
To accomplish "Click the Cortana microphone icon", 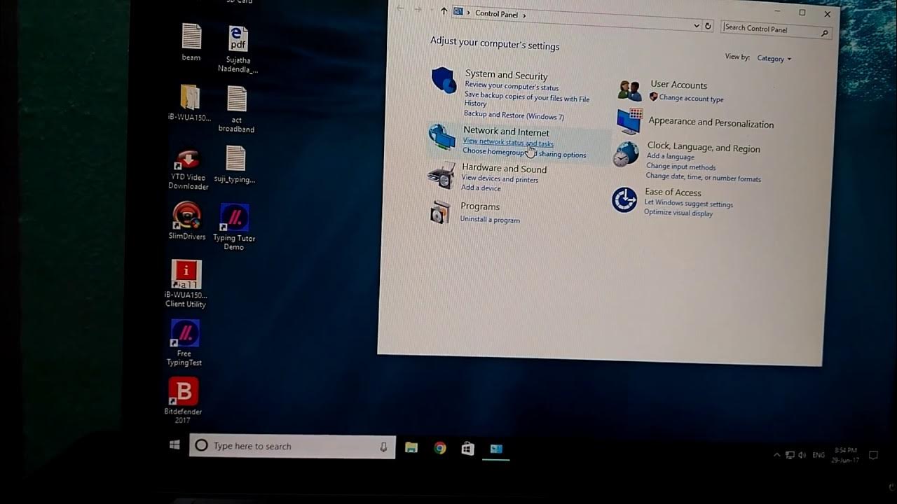I will pyautogui.click(x=383, y=447).
